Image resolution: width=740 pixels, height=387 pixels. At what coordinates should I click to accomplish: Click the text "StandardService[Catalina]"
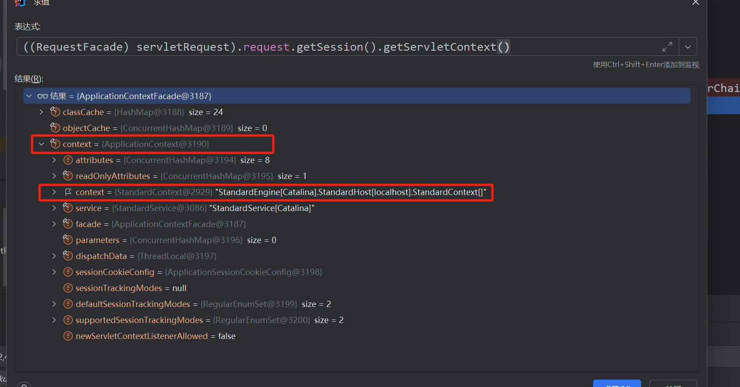point(262,208)
